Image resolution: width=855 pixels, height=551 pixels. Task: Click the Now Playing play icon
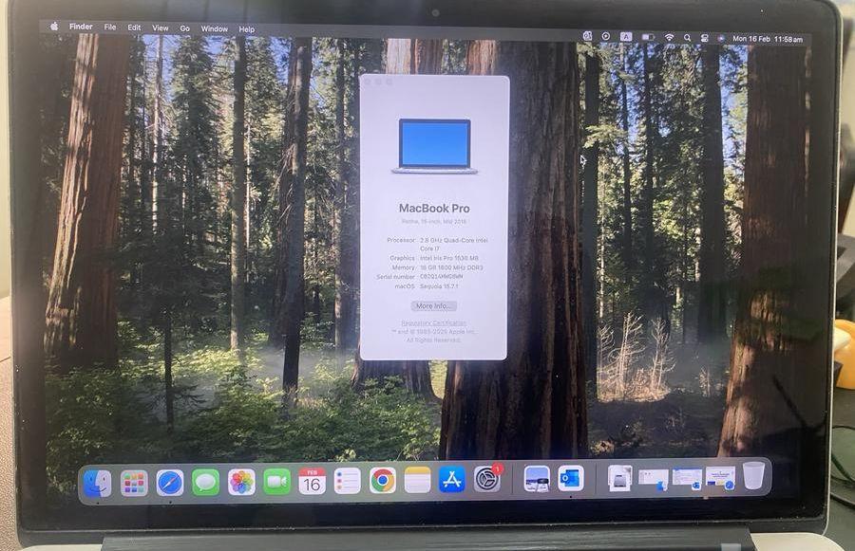click(606, 36)
